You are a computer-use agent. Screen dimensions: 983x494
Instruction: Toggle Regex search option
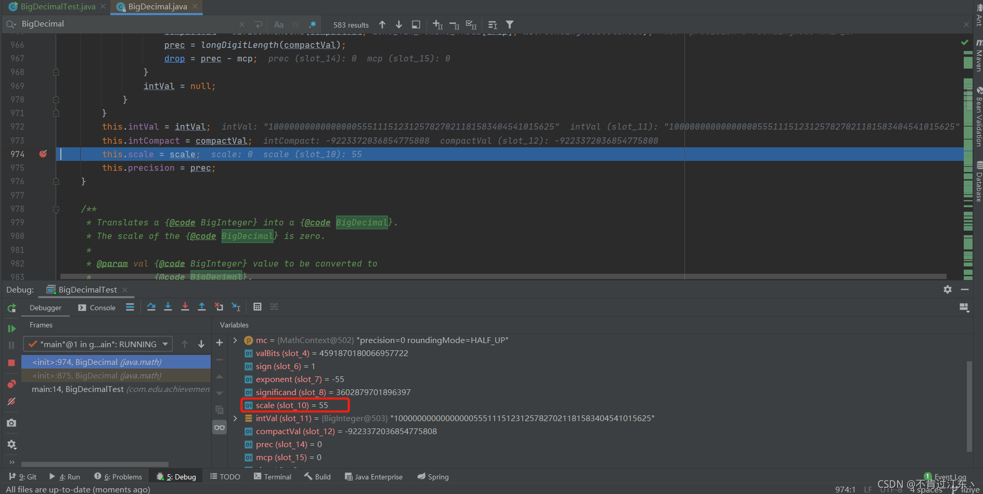[x=313, y=24]
